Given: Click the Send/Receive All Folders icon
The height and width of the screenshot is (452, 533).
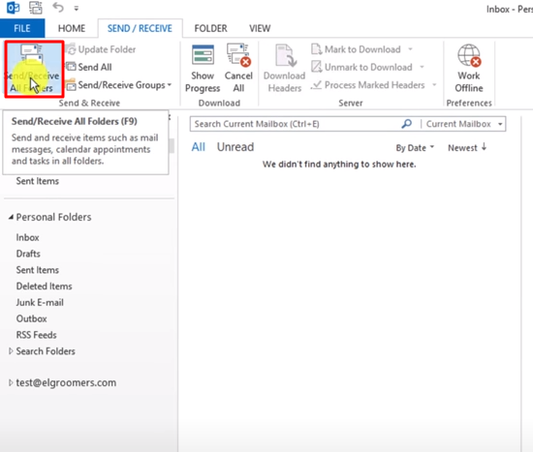Looking at the screenshot, I should pos(32,54).
